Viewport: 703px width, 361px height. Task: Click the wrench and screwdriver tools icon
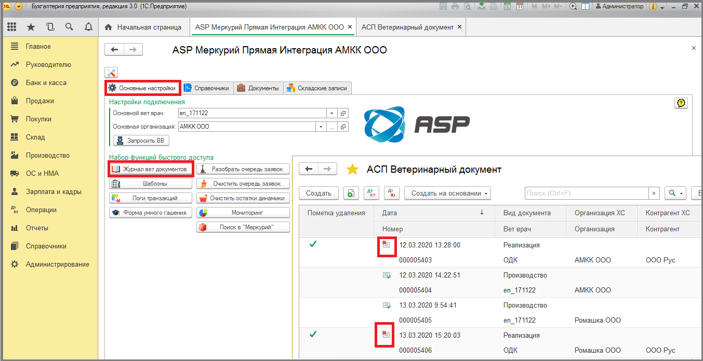111,73
